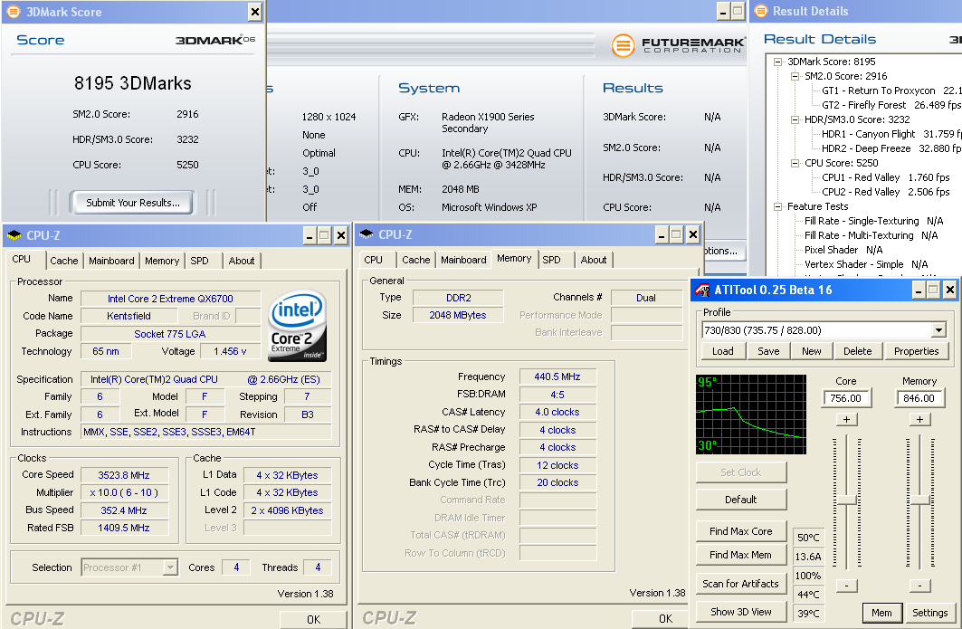The width and height of the screenshot is (962, 629).
Task: Click the left CPU-Z title bar icon
Action: 14,235
